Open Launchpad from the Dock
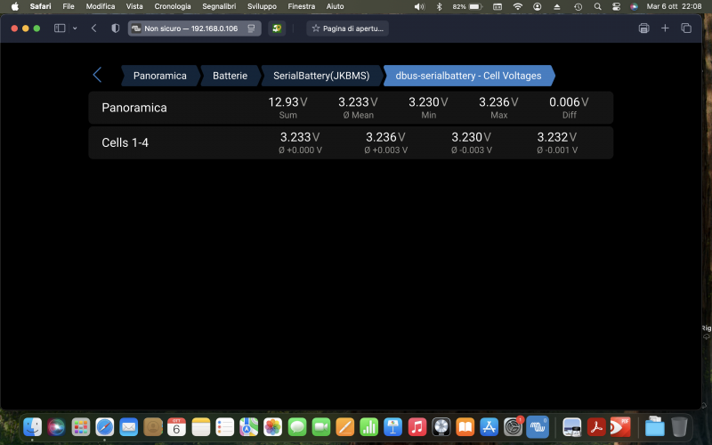The image size is (712, 445). [x=81, y=427]
